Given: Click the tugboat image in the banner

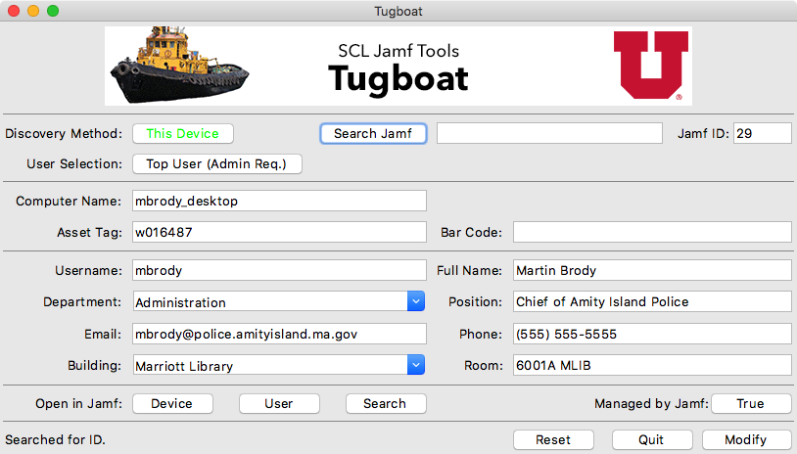Looking at the screenshot, I should [x=179, y=66].
